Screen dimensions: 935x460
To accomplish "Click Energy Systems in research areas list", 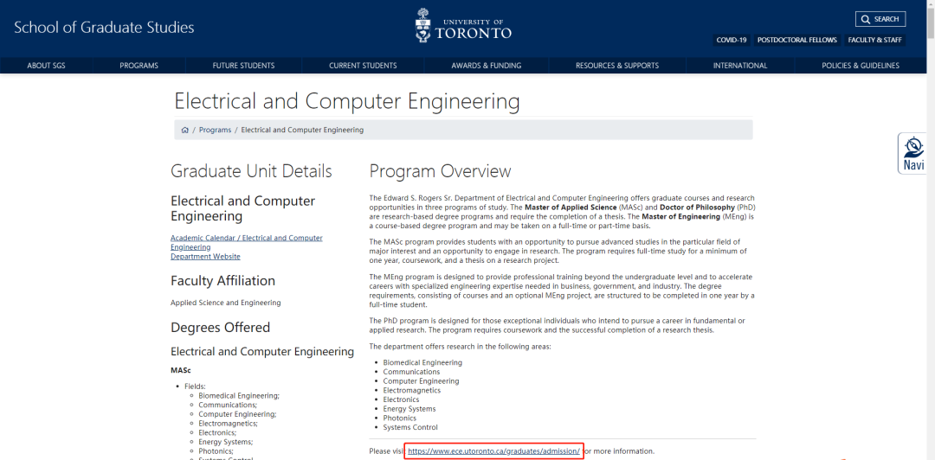I will coord(409,409).
